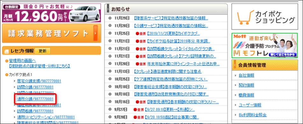303x124 pixels.
Task: Open 【障害系サービス】特定処遇改善加算の情報 notice
Action: [x=171, y=18]
